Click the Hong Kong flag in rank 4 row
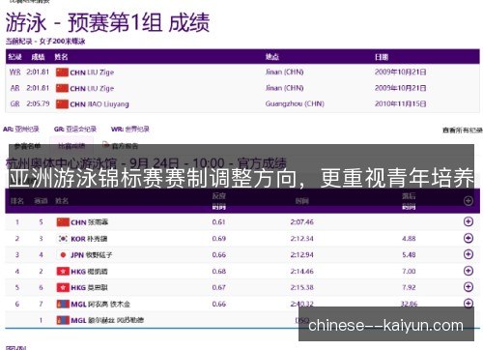The height and width of the screenshot is (350, 483). pos(63,272)
